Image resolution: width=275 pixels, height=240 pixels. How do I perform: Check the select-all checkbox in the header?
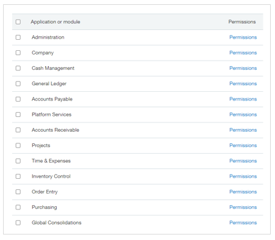tap(18, 22)
